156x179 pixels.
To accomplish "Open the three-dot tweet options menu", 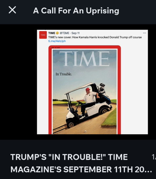I will click(x=145, y=33).
